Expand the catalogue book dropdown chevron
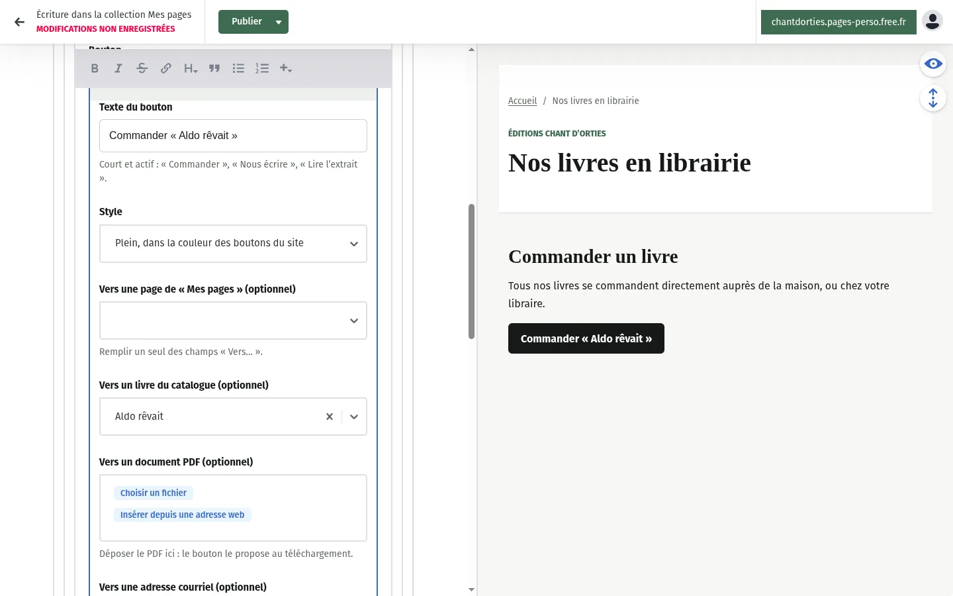 (x=354, y=417)
